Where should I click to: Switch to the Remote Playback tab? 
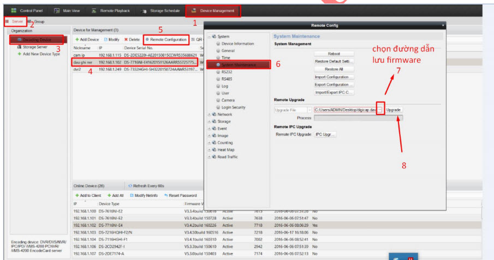click(112, 10)
